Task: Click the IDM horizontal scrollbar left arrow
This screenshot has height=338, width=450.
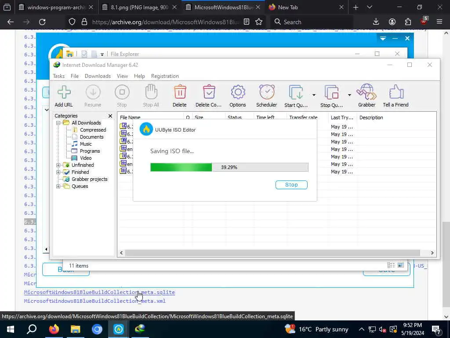Action: (x=121, y=253)
